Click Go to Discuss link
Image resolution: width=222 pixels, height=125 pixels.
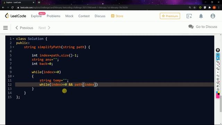pos(206,27)
